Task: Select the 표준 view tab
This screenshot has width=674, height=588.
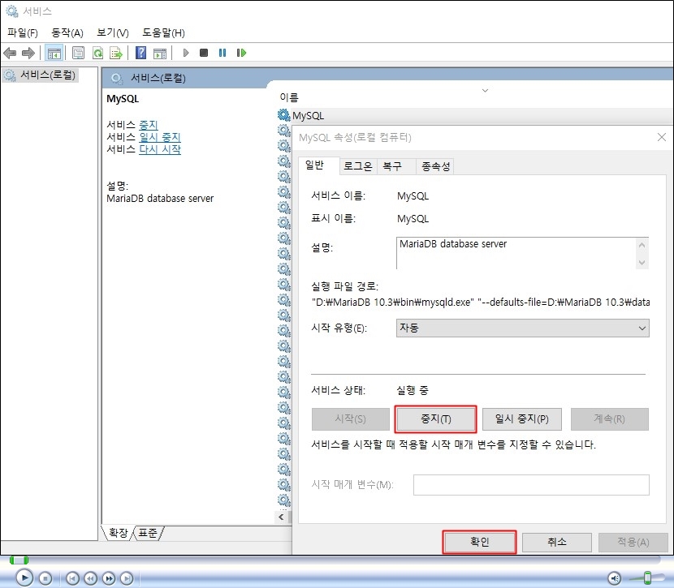Action: (148, 533)
